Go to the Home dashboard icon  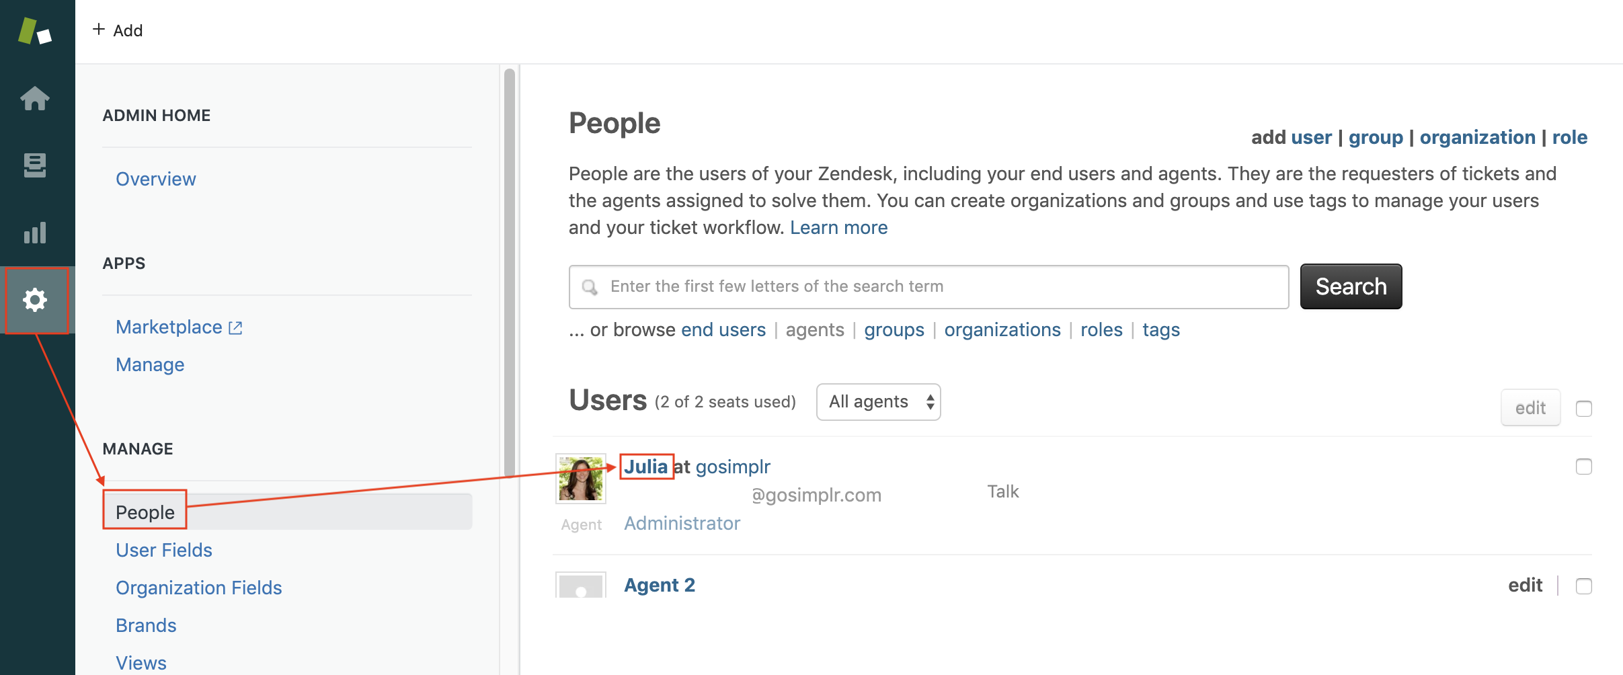35,98
